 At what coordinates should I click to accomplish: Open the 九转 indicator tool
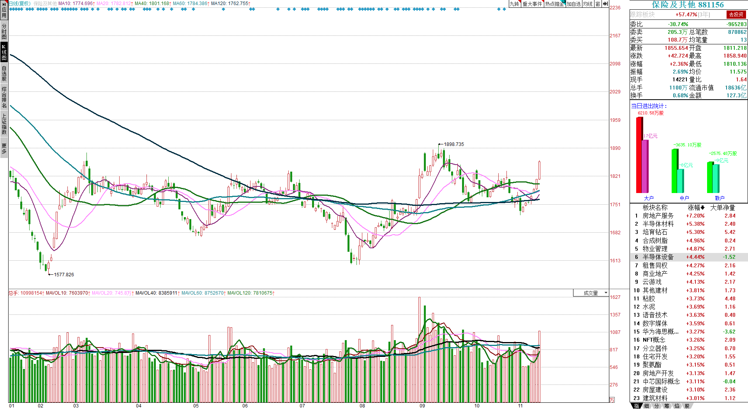[x=515, y=4]
